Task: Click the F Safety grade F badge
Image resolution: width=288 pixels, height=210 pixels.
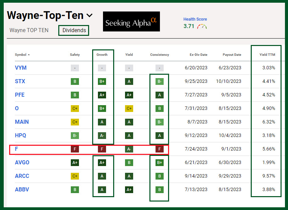Action: tap(75, 149)
